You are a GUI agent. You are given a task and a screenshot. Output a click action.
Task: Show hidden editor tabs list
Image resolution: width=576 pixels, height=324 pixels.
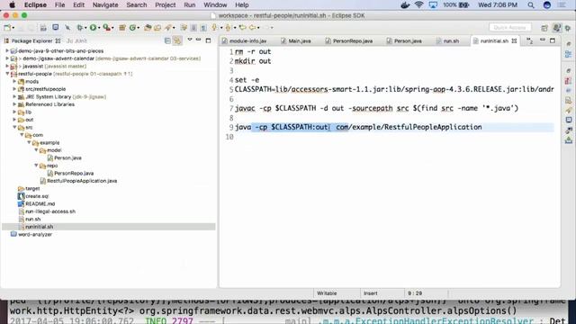point(529,40)
